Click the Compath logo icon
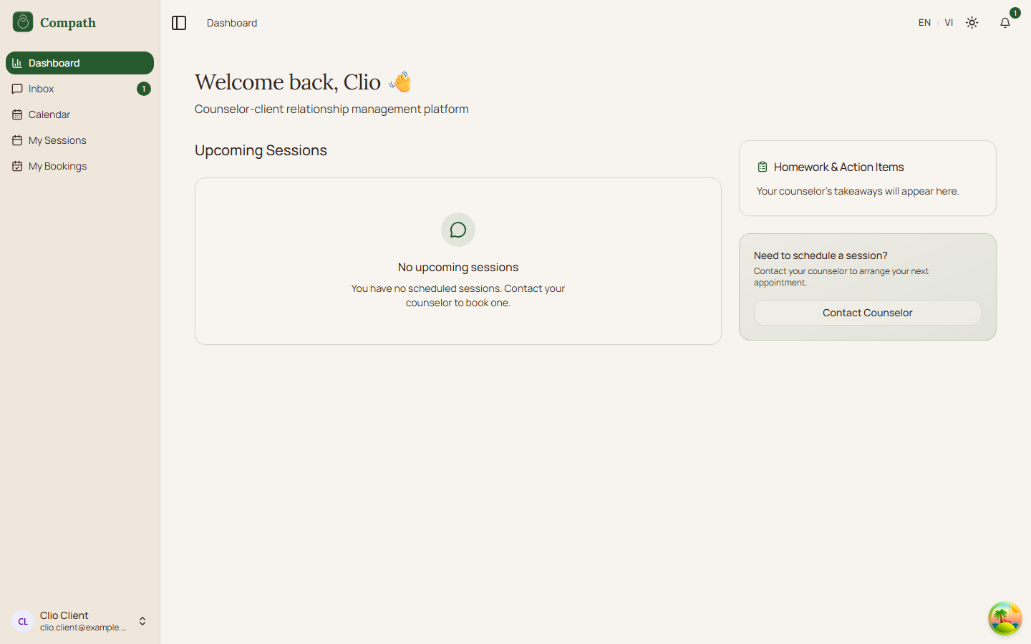This screenshot has height=644, width=1031. point(23,22)
